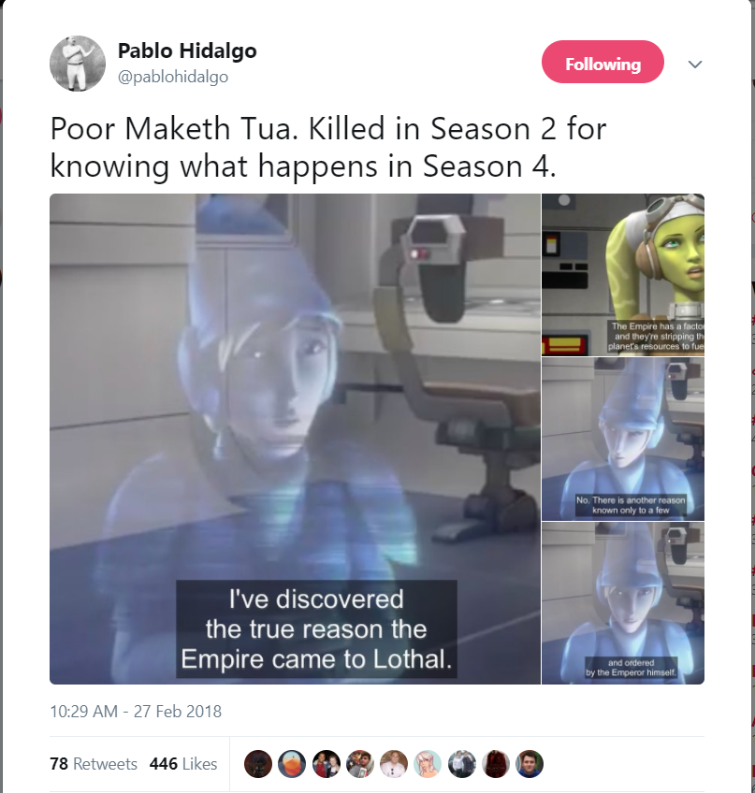This screenshot has width=755, height=793.
Task: Click the @pablohidalgo handle
Action: [x=173, y=77]
